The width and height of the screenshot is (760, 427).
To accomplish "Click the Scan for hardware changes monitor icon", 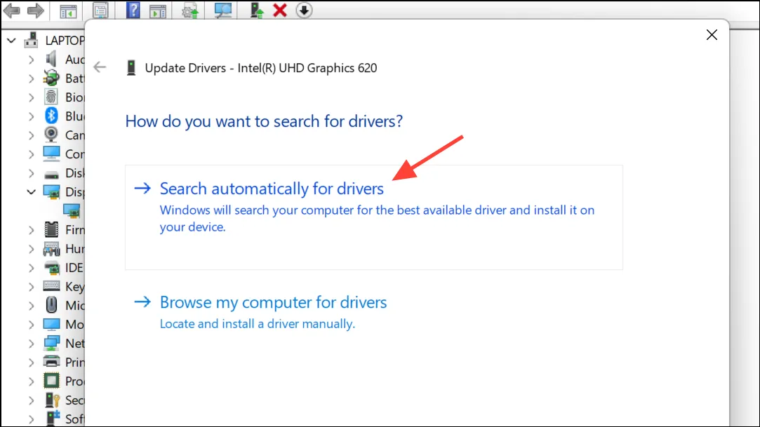I will pos(223,10).
